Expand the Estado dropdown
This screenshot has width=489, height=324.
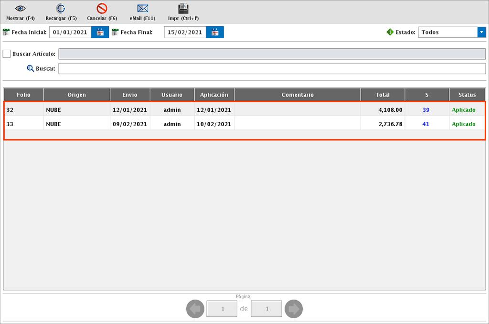[x=481, y=32]
